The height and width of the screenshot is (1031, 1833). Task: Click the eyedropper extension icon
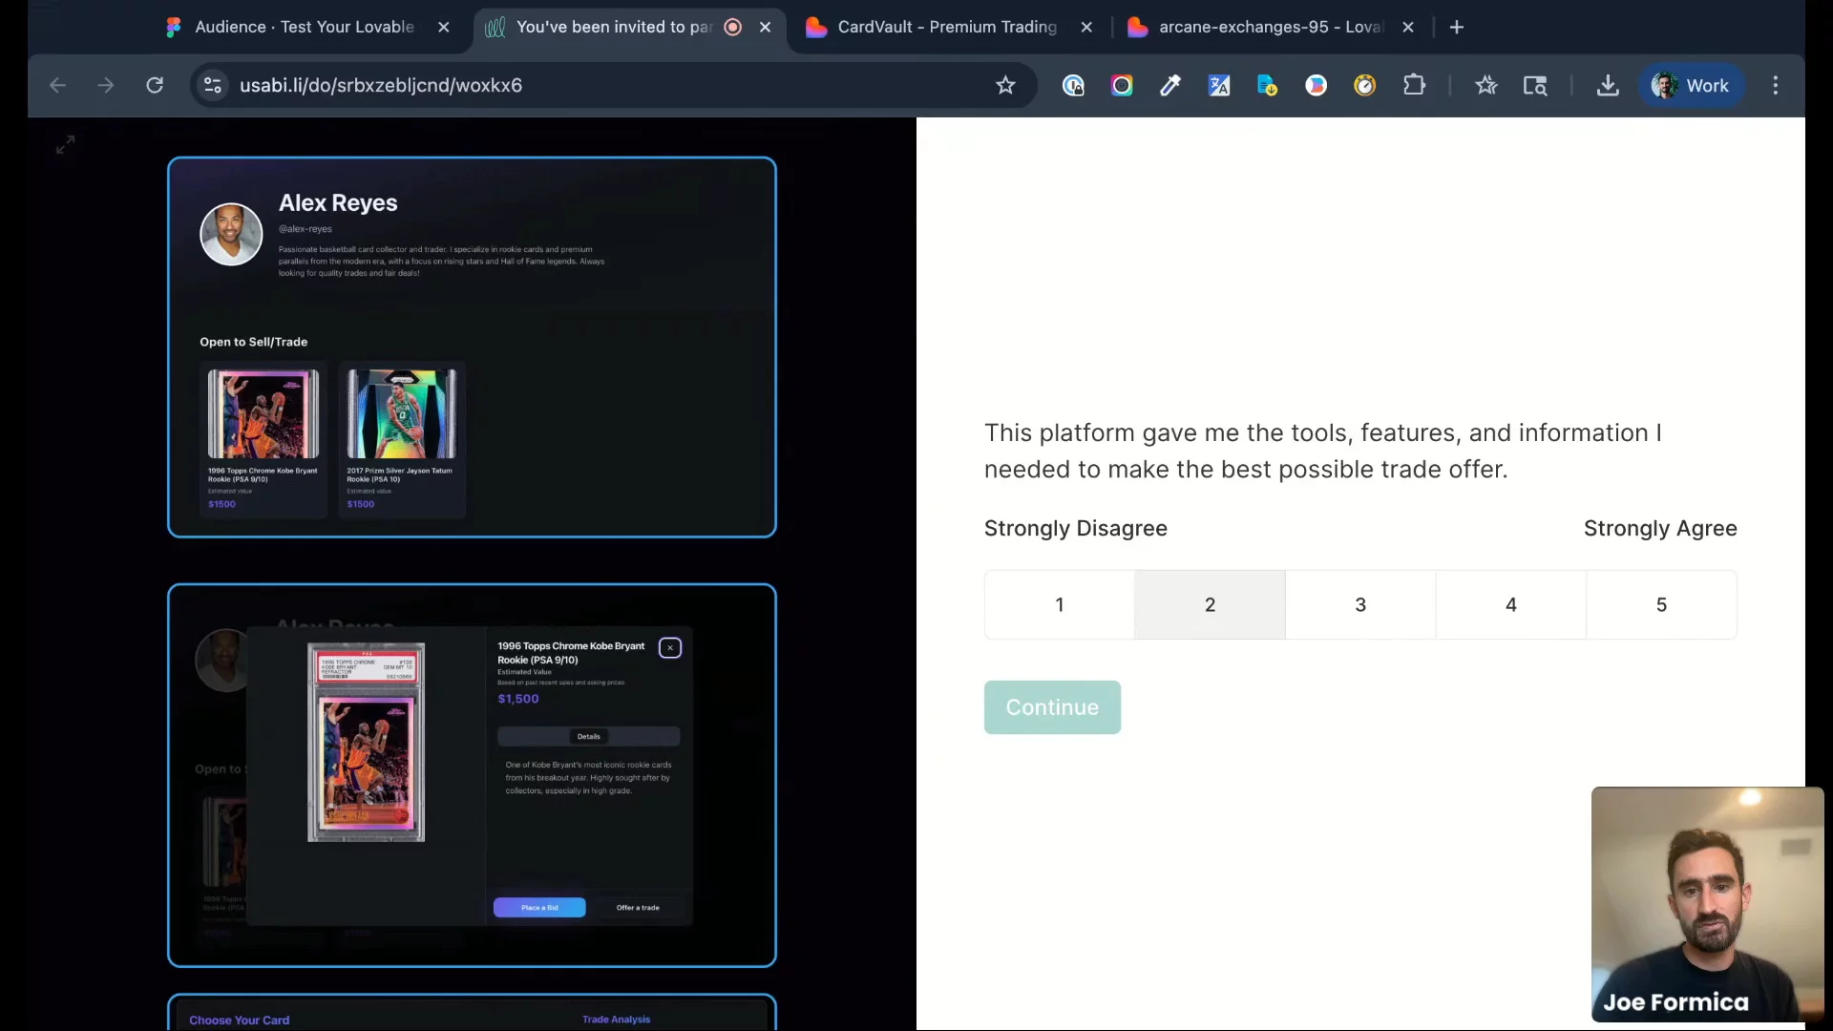1170,86
